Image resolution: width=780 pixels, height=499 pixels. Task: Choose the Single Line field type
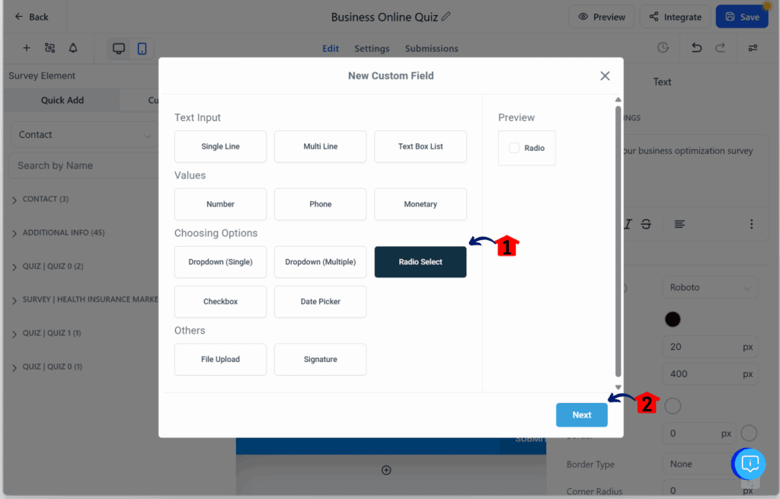[220, 146]
